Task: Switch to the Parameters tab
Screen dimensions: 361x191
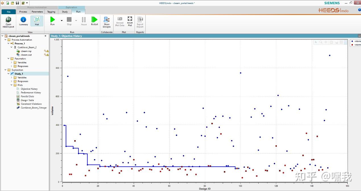Action: 37,12
